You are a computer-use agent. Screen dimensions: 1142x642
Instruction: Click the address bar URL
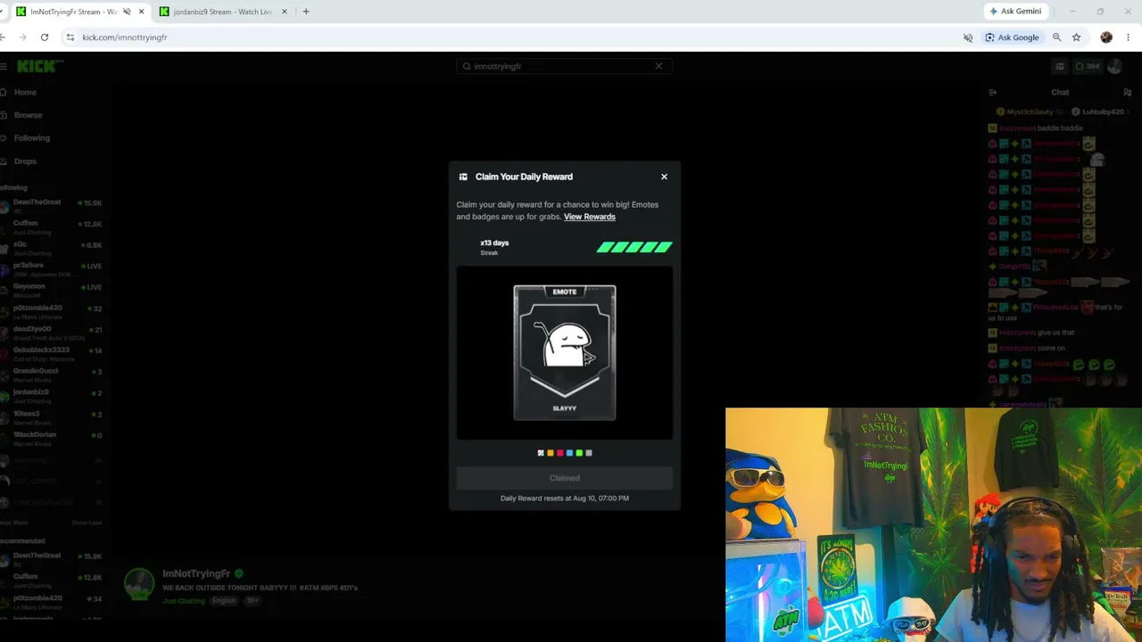[125, 37]
